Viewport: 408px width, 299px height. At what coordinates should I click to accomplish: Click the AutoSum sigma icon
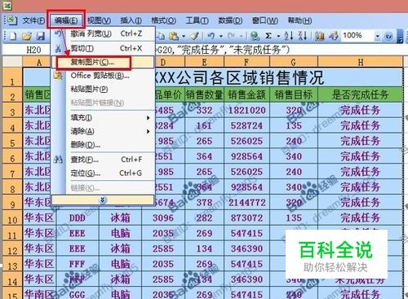268,36
